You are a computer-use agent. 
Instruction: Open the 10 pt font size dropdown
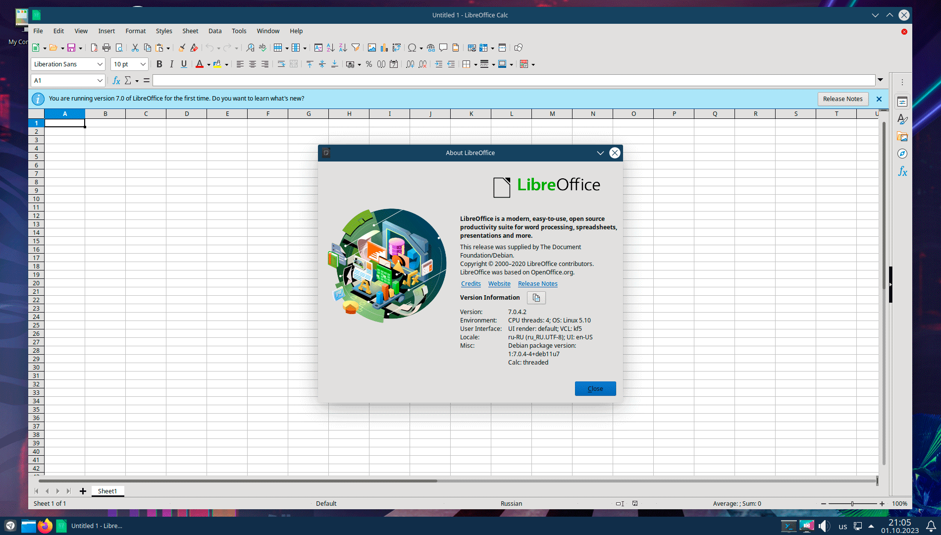pos(143,64)
